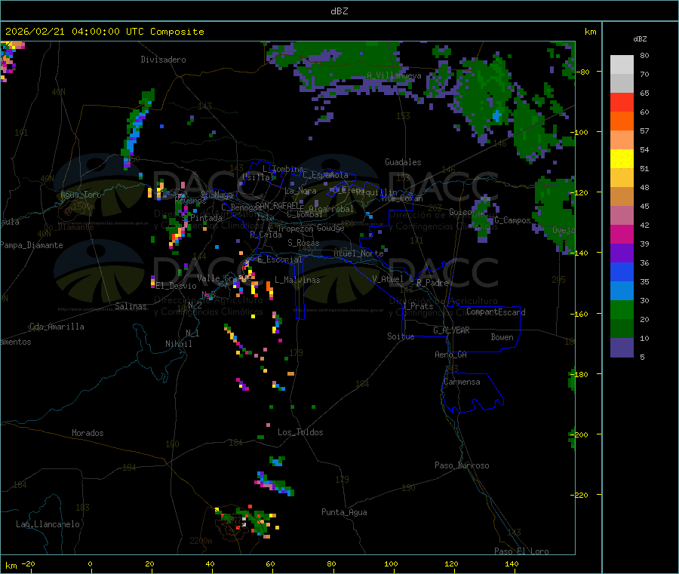Select the slate-purple 10 dBZ legend swatch
The width and height of the screenshot is (679, 574).
(622, 348)
